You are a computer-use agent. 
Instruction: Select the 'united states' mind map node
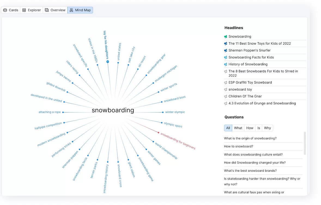coord(119,52)
